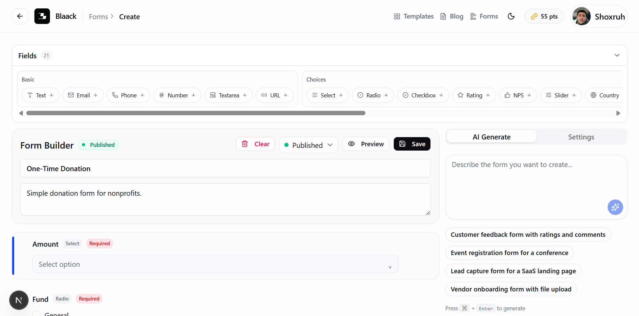Click the Describe the form prompt box
This screenshot has height=316, width=639.
pos(536,187)
